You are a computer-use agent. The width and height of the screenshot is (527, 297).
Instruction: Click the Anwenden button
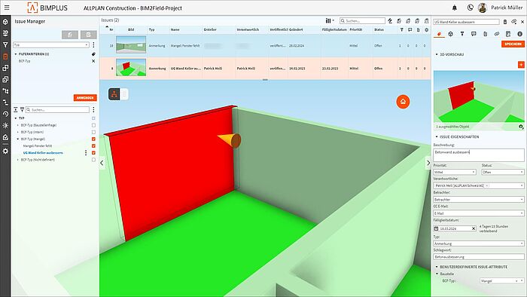[x=85, y=98]
